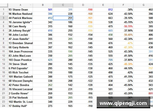Select the red -50.70% cell
153x111 pixels.
pos(123,26)
